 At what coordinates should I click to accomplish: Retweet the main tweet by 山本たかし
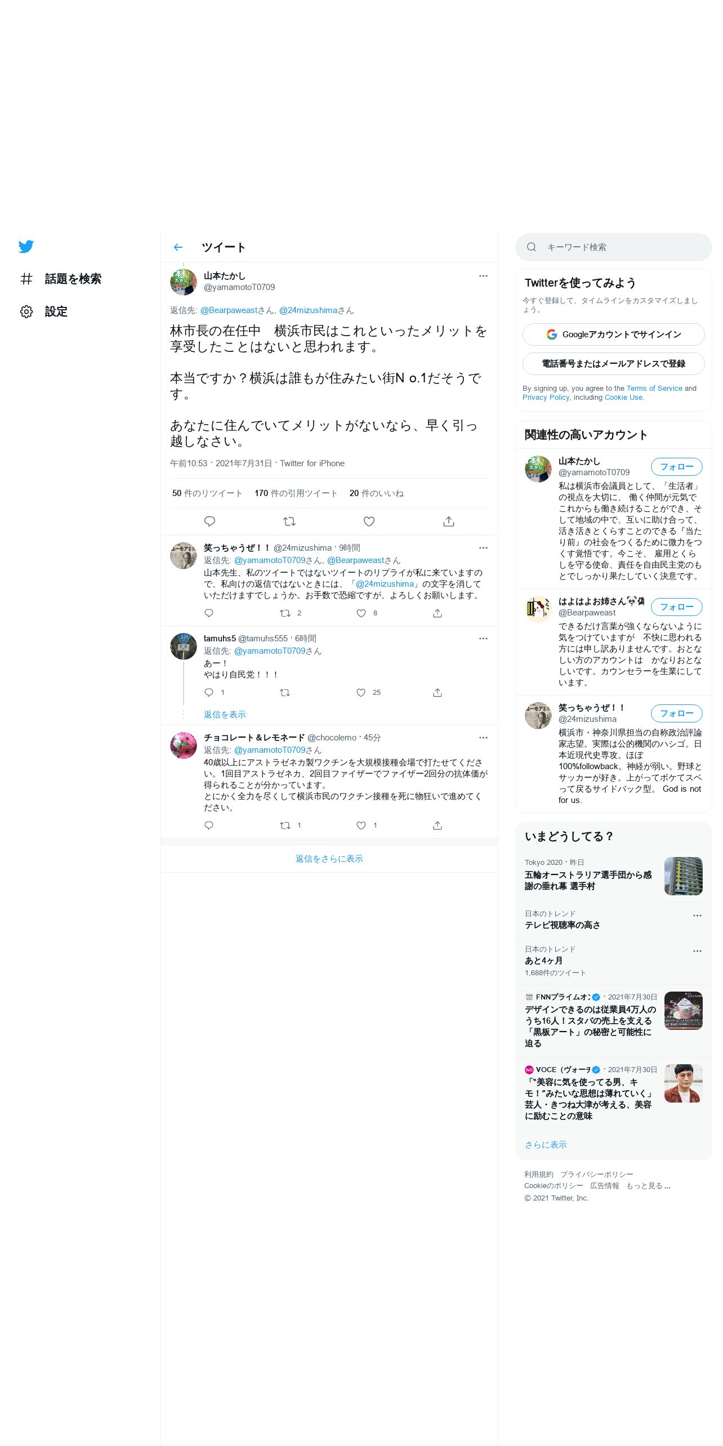click(x=289, y=521)
